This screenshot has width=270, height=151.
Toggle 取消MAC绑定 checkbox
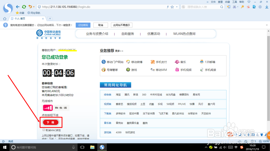pos(44,130)
